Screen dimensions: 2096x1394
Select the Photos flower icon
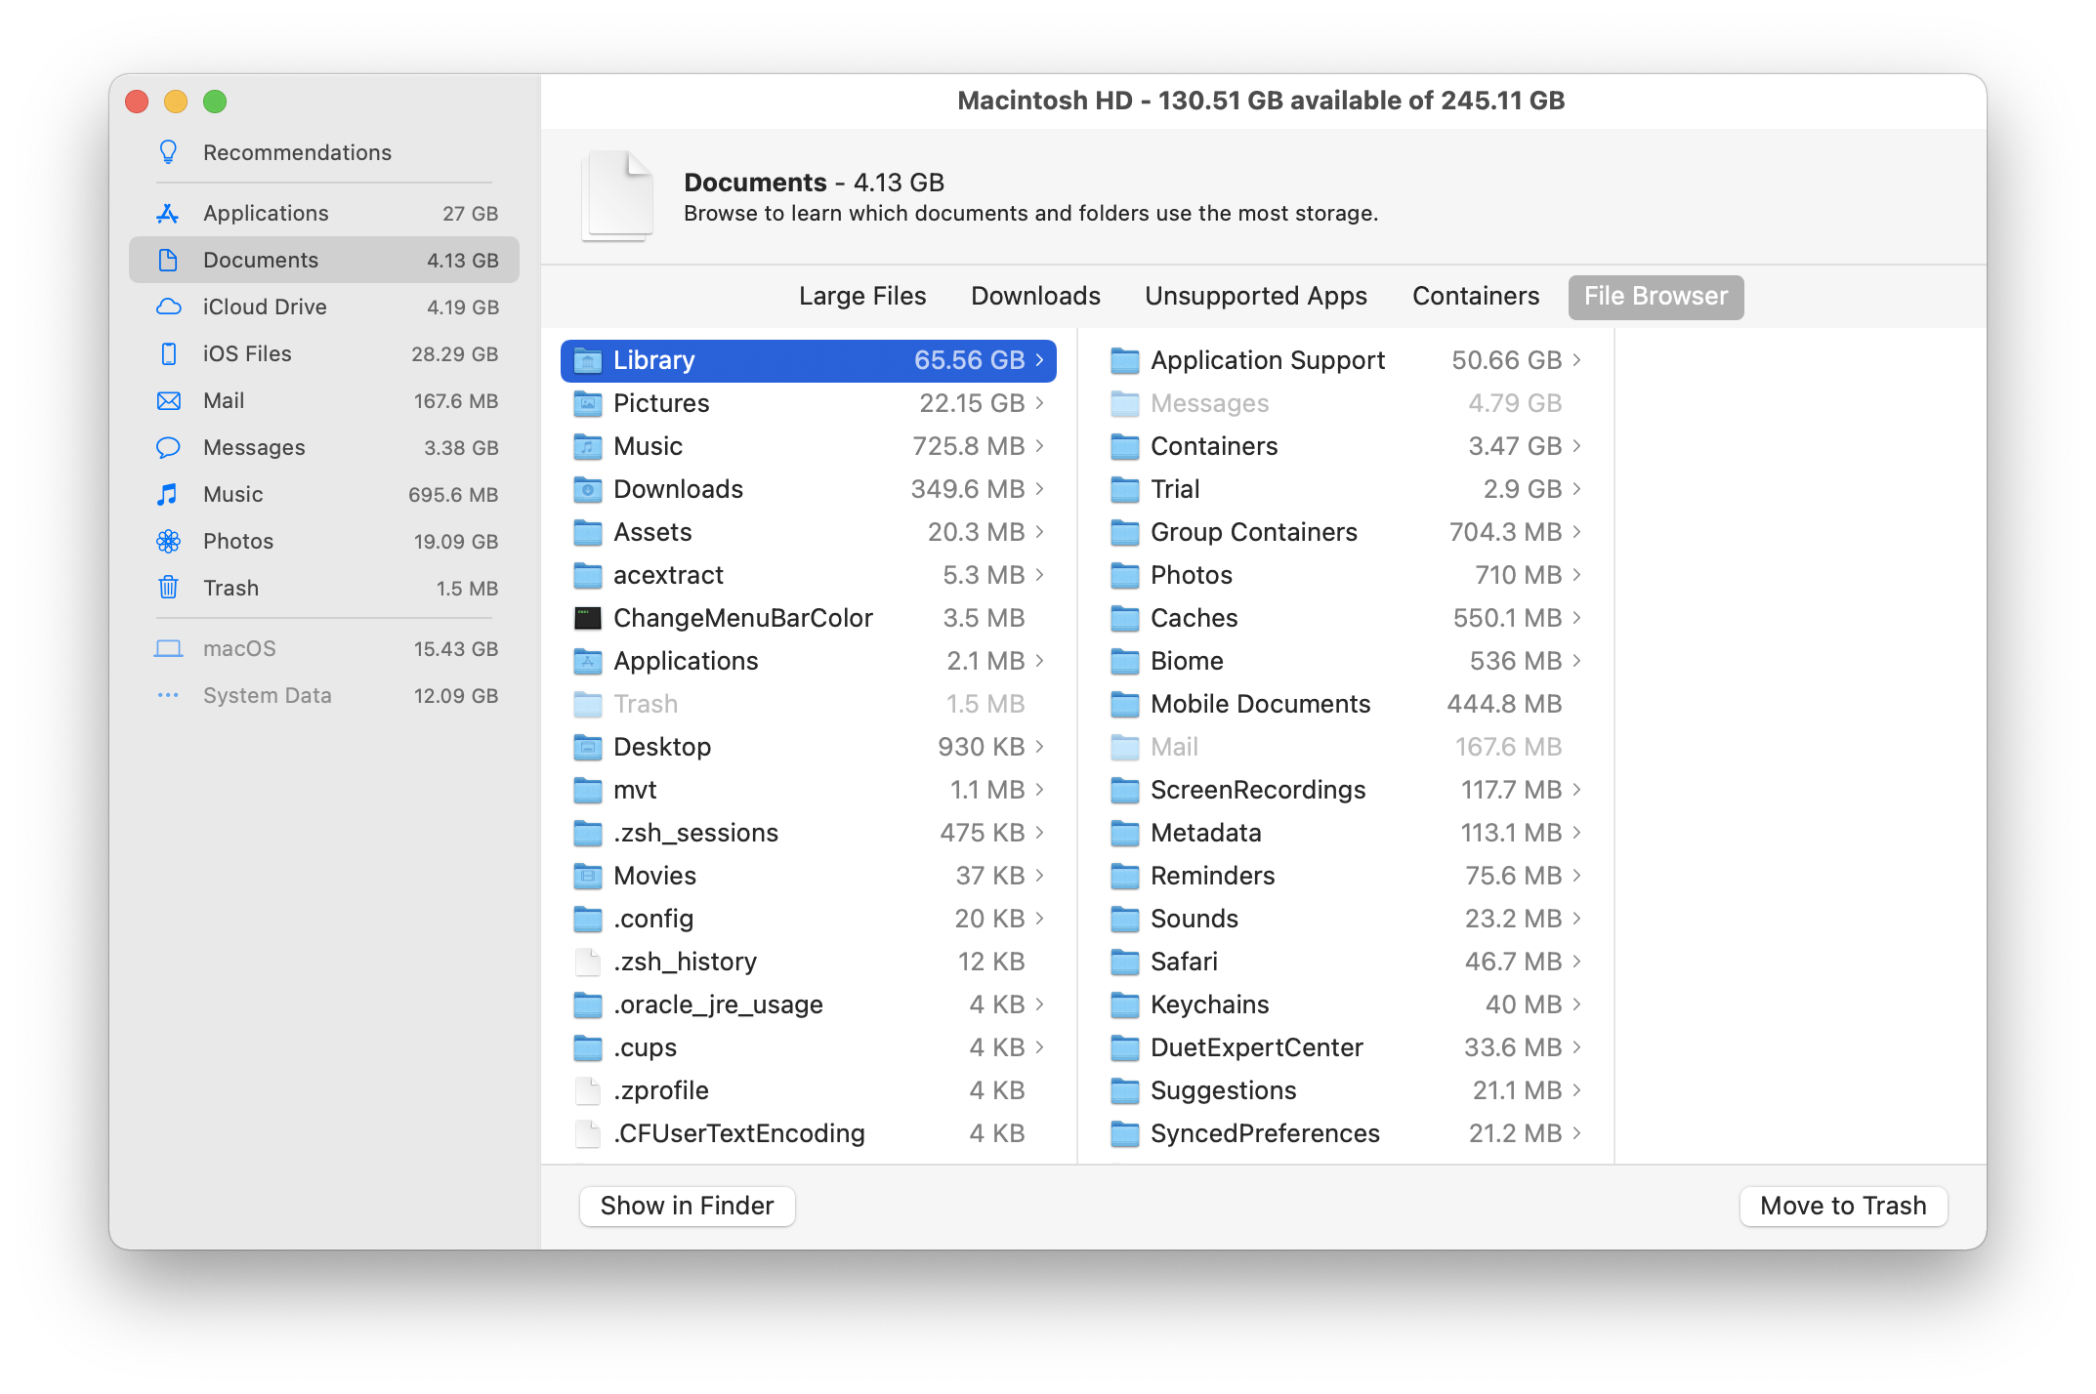tap(170, 541)
